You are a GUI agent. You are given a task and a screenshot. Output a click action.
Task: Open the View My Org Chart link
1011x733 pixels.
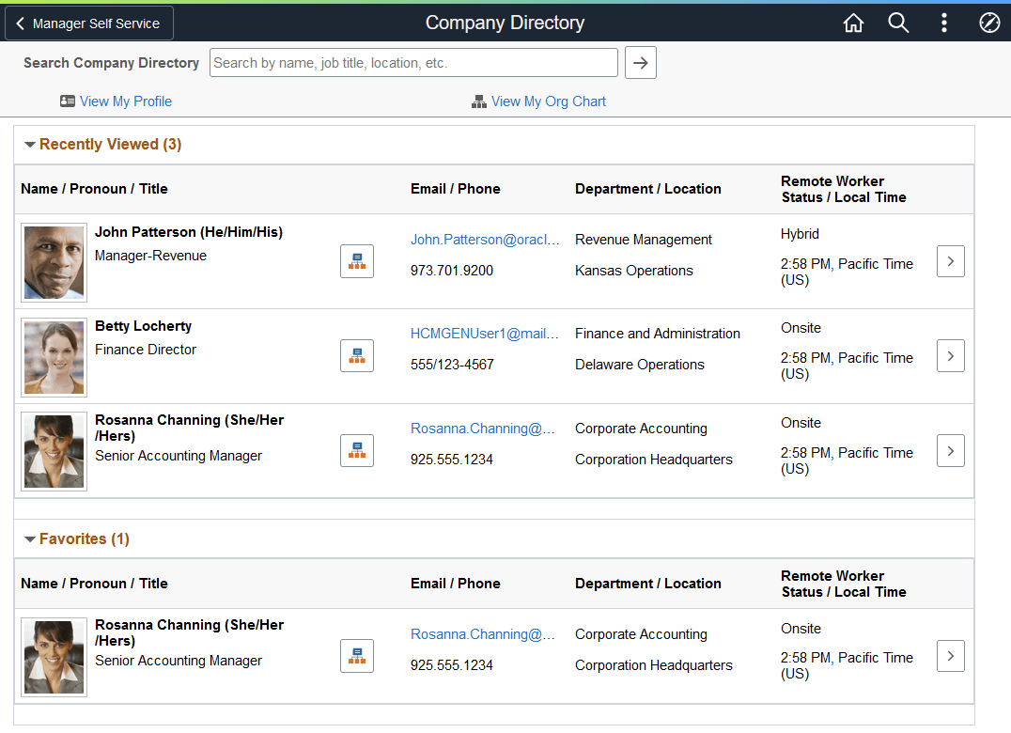coord(548,101)
